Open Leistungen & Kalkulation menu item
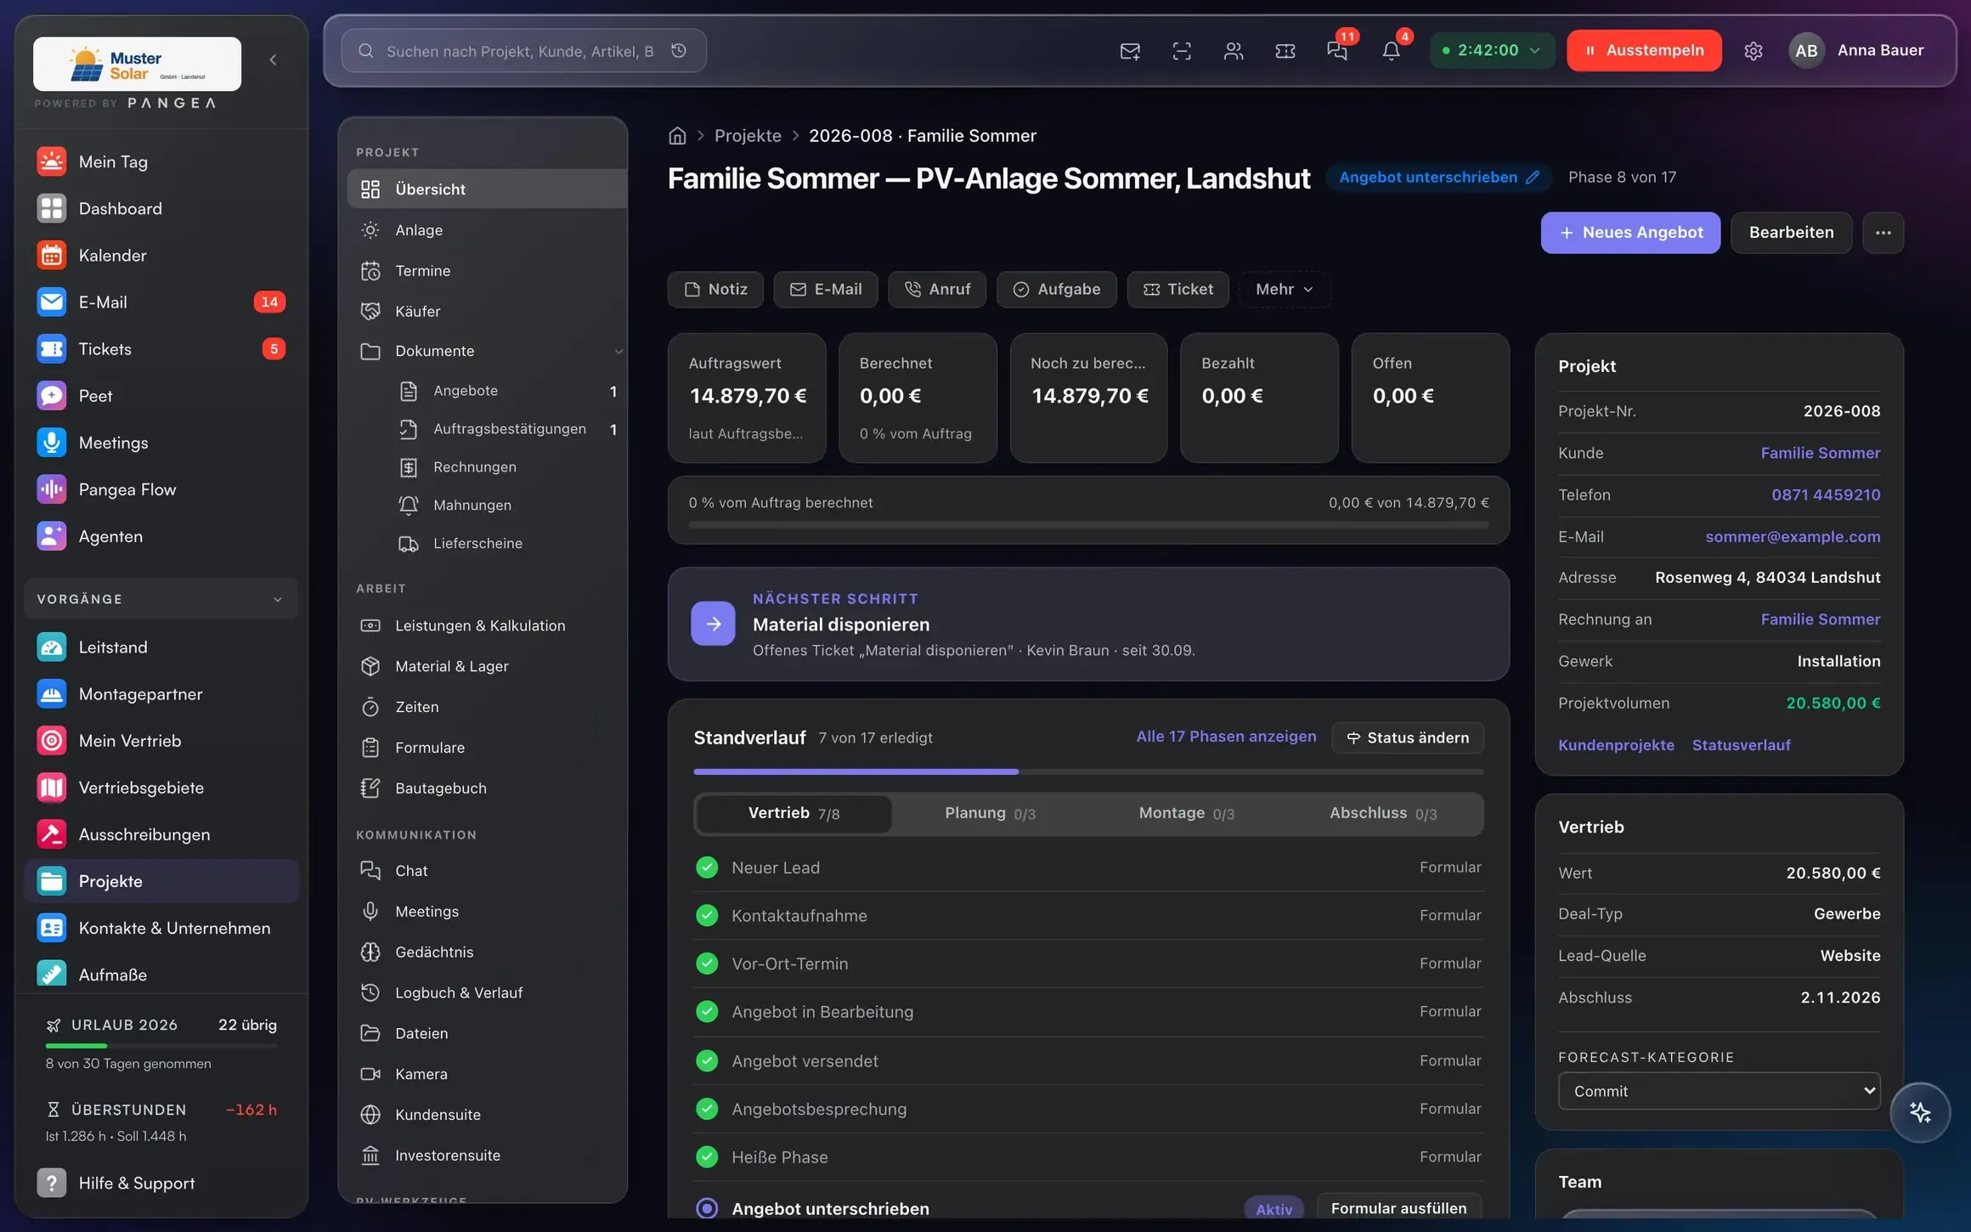The width and height of the screenshot is (1971, 1232). (x=486, y=626)
